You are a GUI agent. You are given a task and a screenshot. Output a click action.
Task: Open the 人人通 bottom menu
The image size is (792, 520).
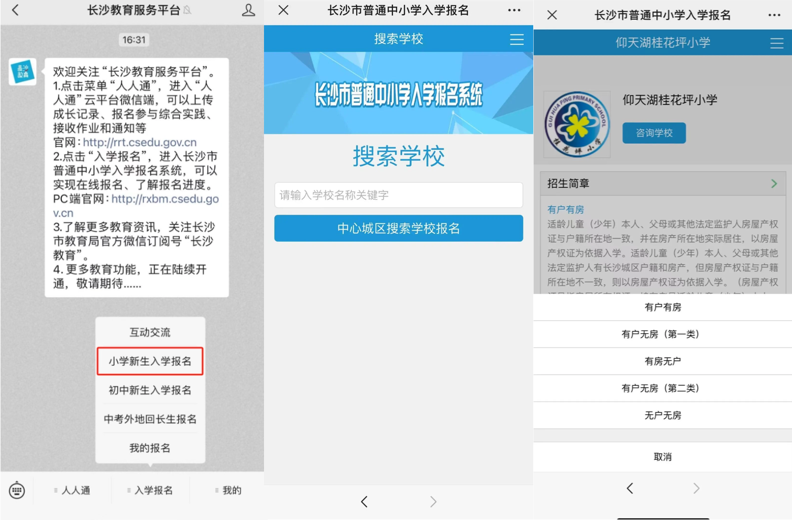click(x=72, y=490)
